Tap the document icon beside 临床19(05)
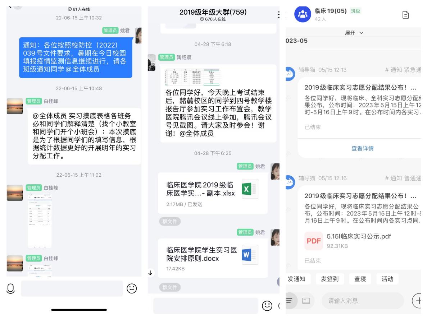The height and width of the screenshot is (320, 427). click(x=405, y=15)
